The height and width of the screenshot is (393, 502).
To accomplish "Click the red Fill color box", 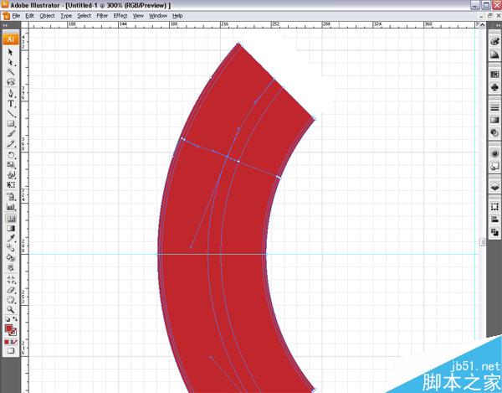I will coord(8,328).
